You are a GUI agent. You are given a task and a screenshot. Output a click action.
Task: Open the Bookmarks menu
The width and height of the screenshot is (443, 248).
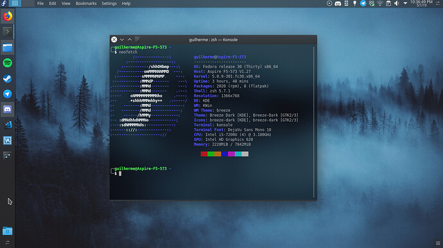(86, 4)
